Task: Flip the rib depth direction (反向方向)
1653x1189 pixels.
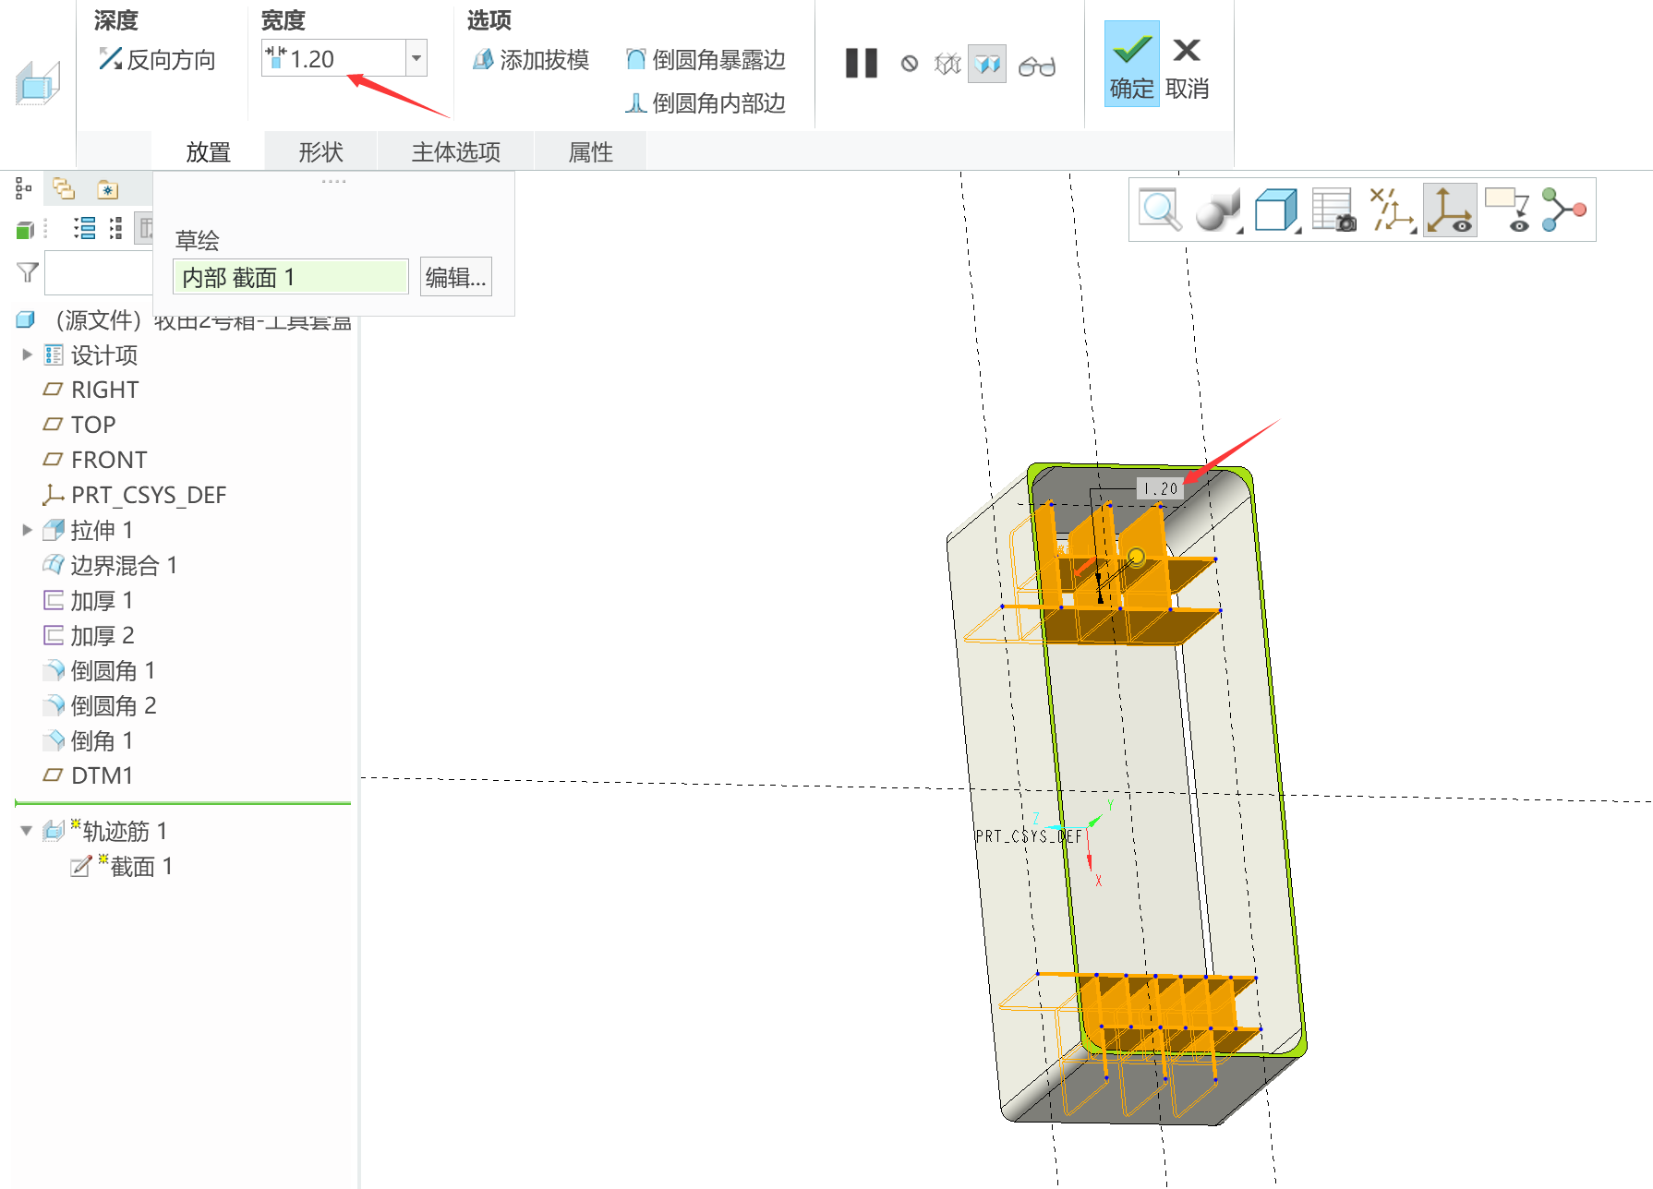Action: click(x=157, y=60)
